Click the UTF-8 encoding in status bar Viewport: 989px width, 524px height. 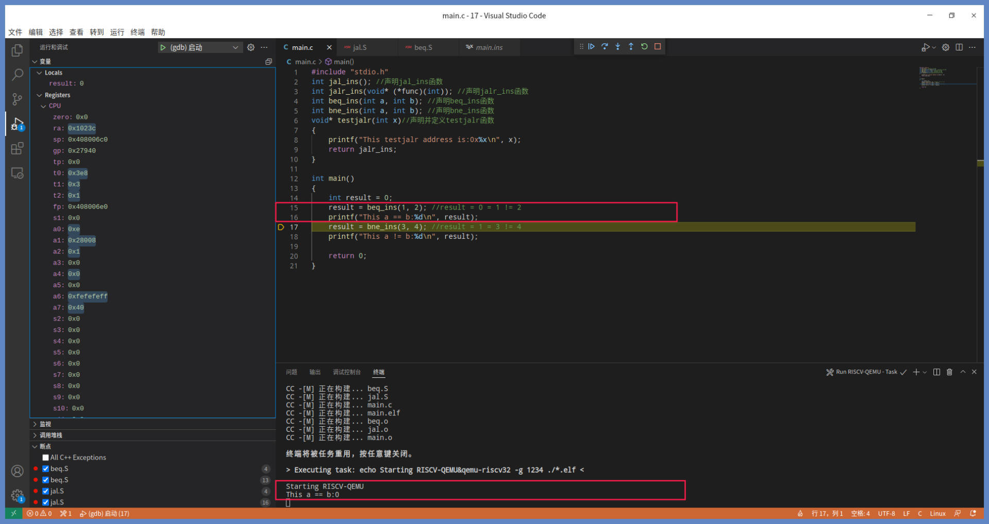pyautogui.click(x=886, y=514)
